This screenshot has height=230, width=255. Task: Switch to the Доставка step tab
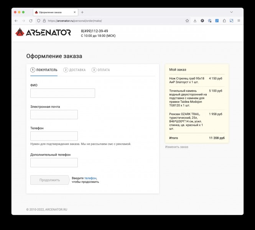click(74, 70)
